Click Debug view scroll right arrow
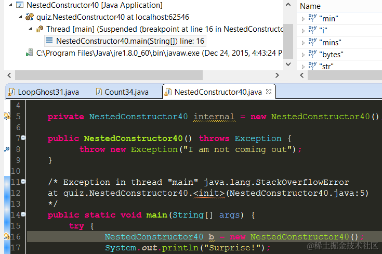This screenshot has width=382, height=254. point(277,75)
